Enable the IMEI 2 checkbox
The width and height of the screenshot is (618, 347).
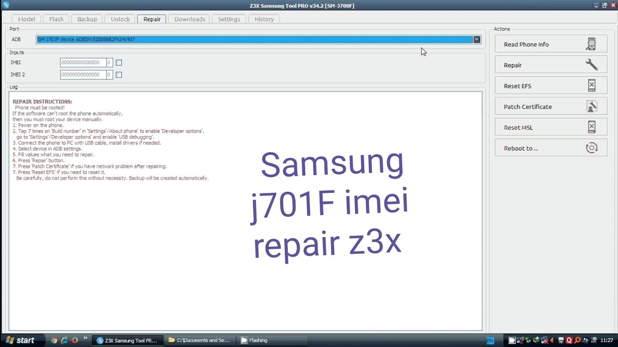119,75
